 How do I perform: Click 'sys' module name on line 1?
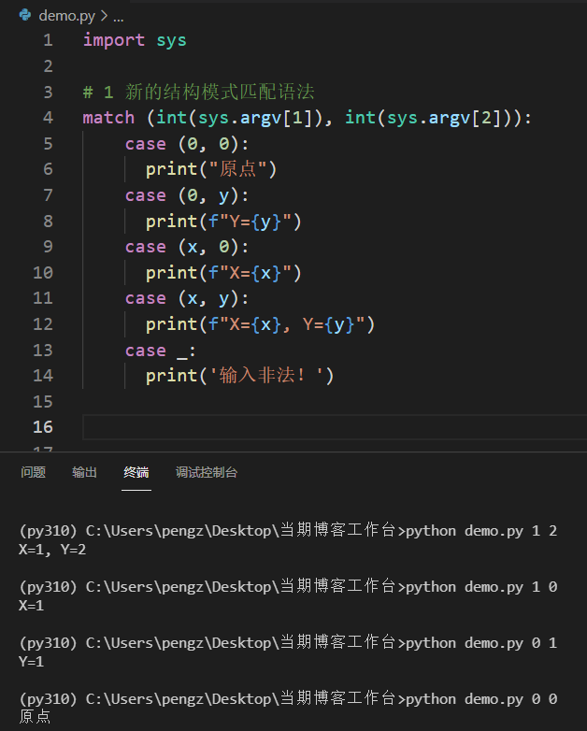click(x=171, y=41)
